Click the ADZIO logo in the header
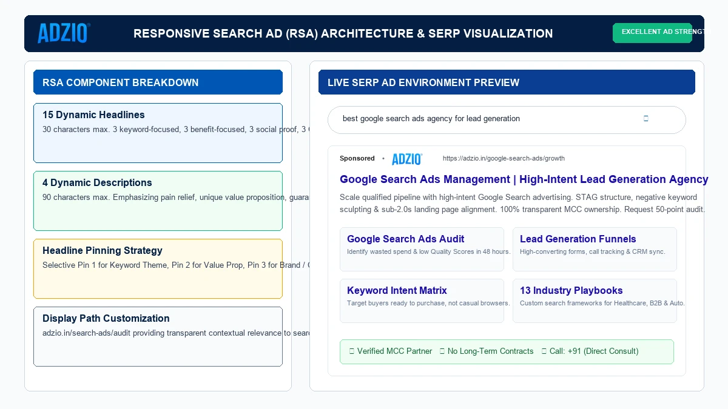Screen dimensions: 728x409 pyautogui.click(x=64, y=33)
